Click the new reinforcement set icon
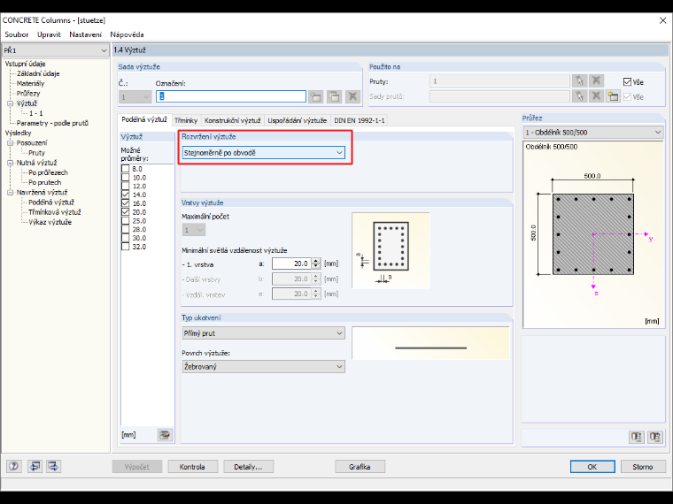The height and width of the screenshot is (504, 673). [315, 96]
